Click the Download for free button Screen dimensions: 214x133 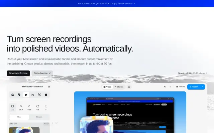pos(18,73)
